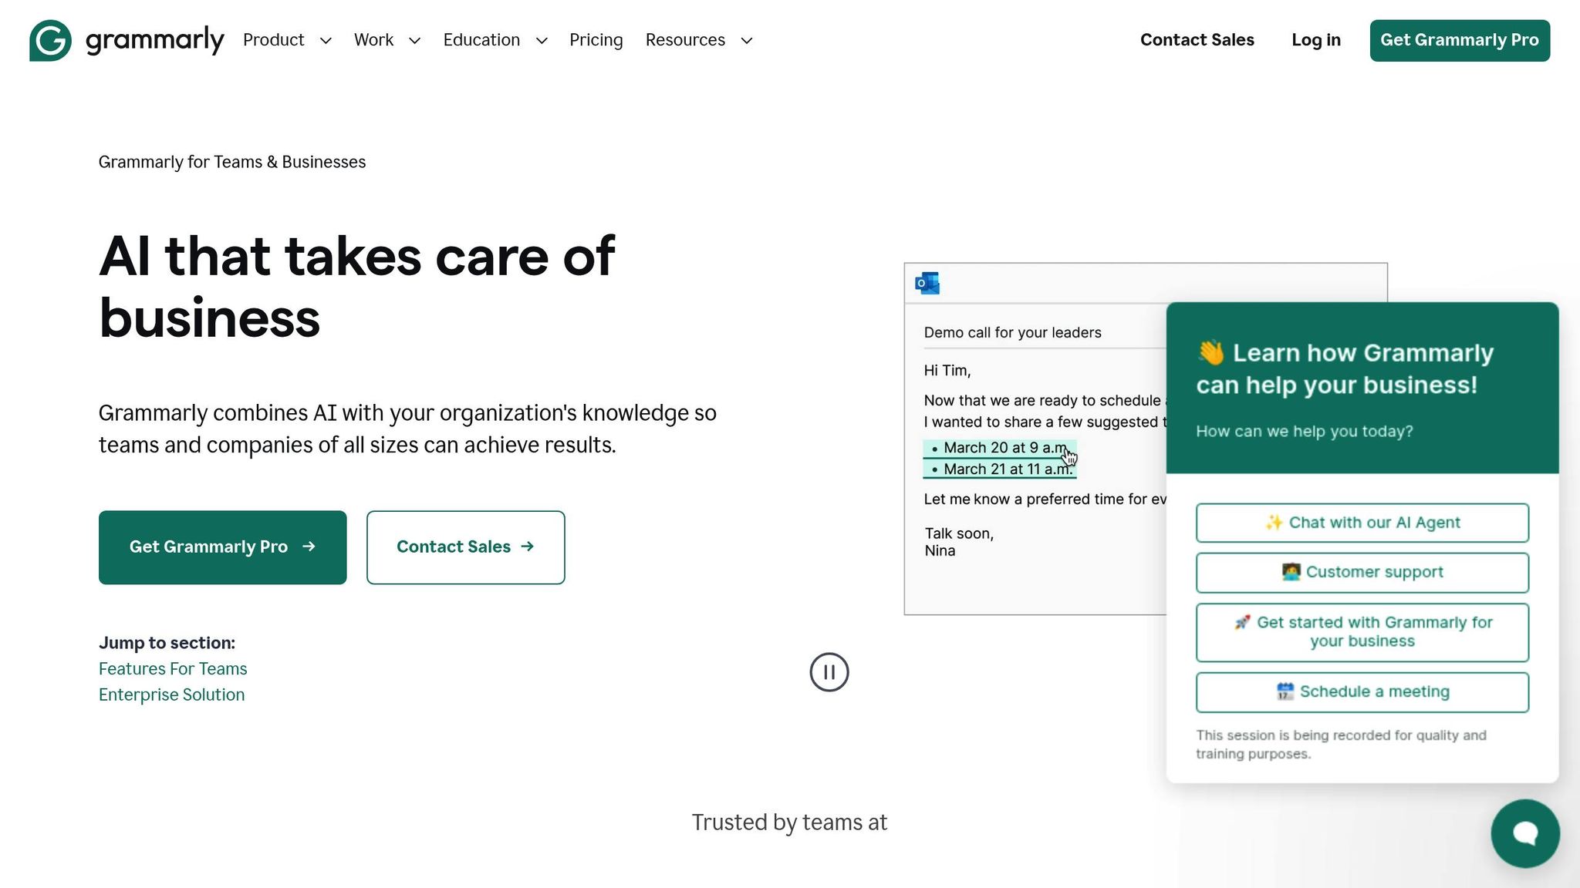This screenshot has width=1580, height=888.
Task: Jump to the Enterprise Solution section
Action: [171, 695]
